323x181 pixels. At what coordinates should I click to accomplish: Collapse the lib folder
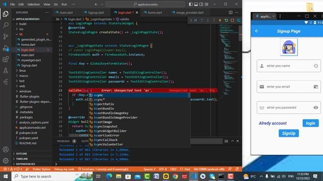pyautogui.click(x=21, y=34)
